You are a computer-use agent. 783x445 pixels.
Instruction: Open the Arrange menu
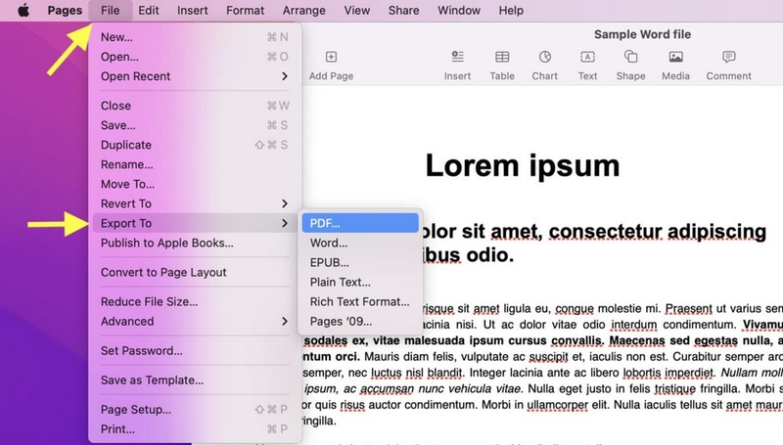pyautogui.click(x=303, y=11)
